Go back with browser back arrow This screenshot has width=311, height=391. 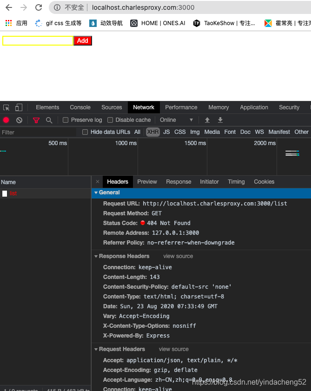pos(9,7)
